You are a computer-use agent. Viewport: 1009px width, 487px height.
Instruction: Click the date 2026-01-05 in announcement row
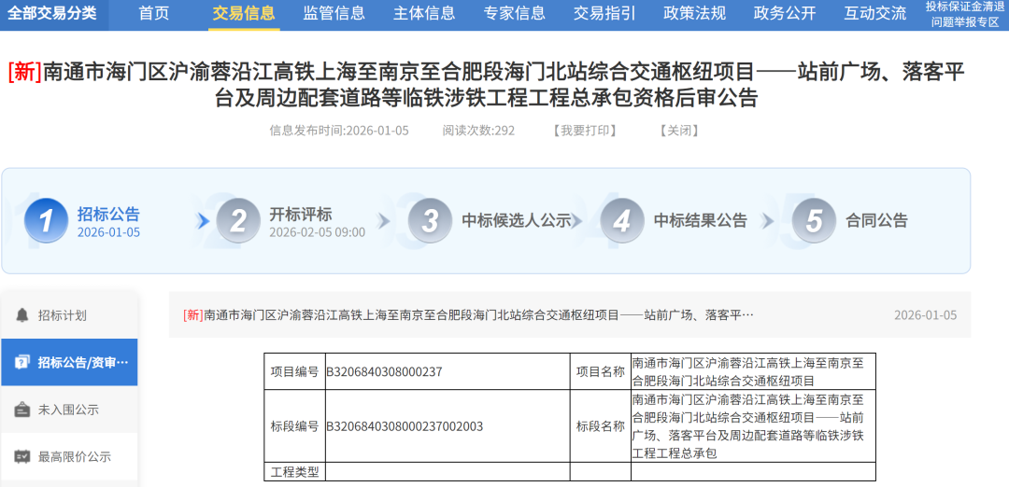925,315
